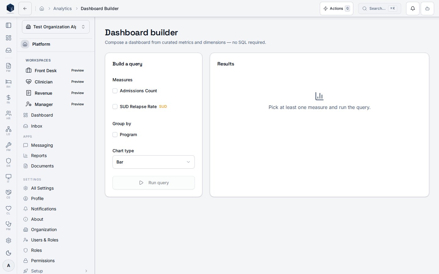Open the PM stethoscope module icon
This screenshot has height=274, width=439.
point(9,226)
